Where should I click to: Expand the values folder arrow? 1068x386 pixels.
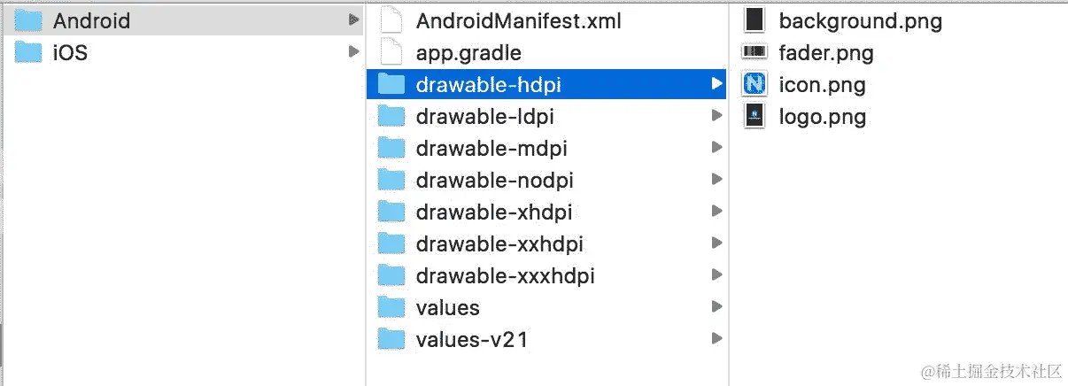(x=716, y=307)
